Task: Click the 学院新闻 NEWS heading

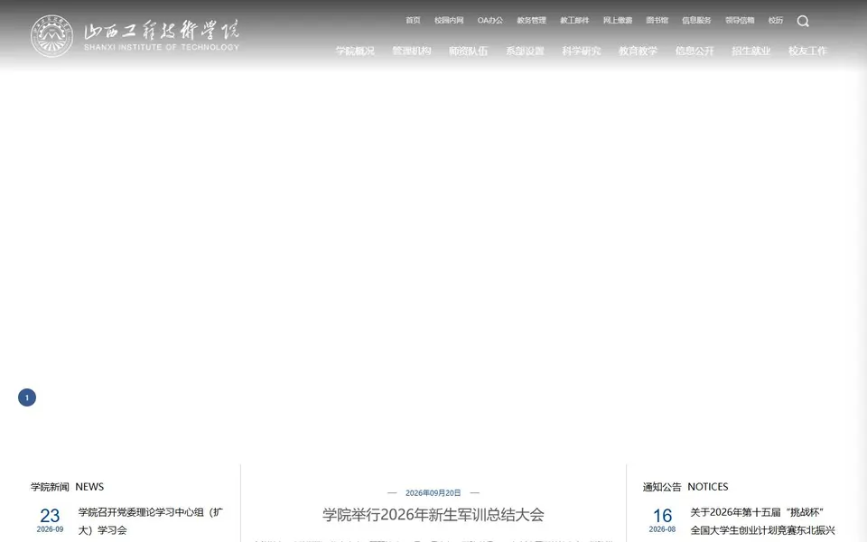Action: (x=67, y=487)
